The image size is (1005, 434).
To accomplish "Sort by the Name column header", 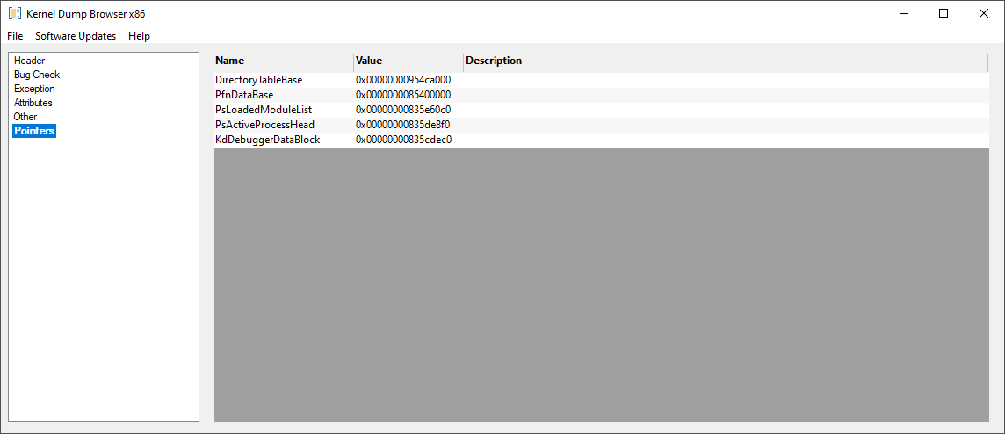I will [x=284, y=61].
